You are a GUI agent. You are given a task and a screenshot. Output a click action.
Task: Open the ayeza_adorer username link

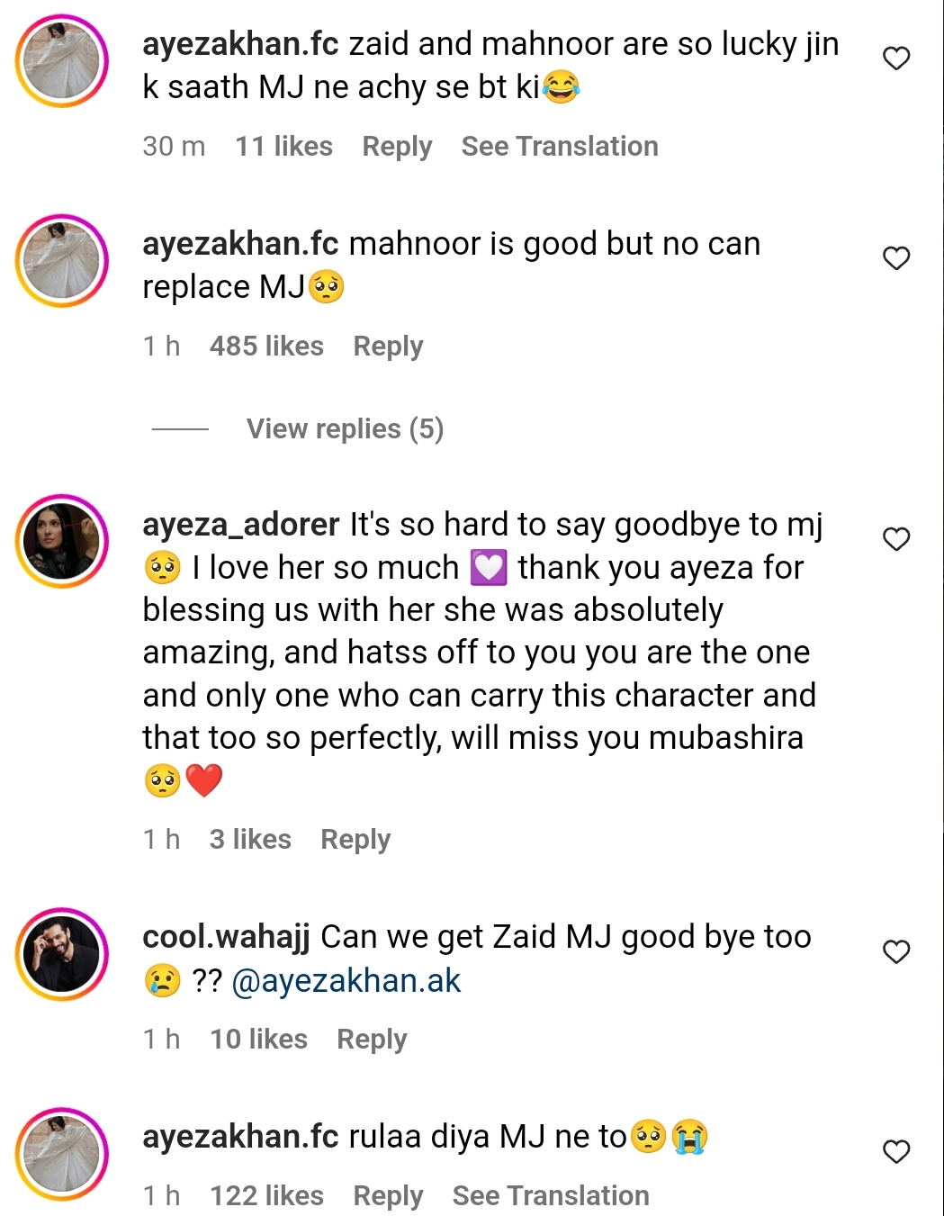240,525
